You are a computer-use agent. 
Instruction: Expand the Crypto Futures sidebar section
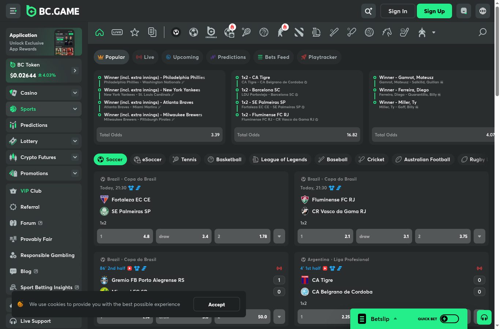[75, 157]
